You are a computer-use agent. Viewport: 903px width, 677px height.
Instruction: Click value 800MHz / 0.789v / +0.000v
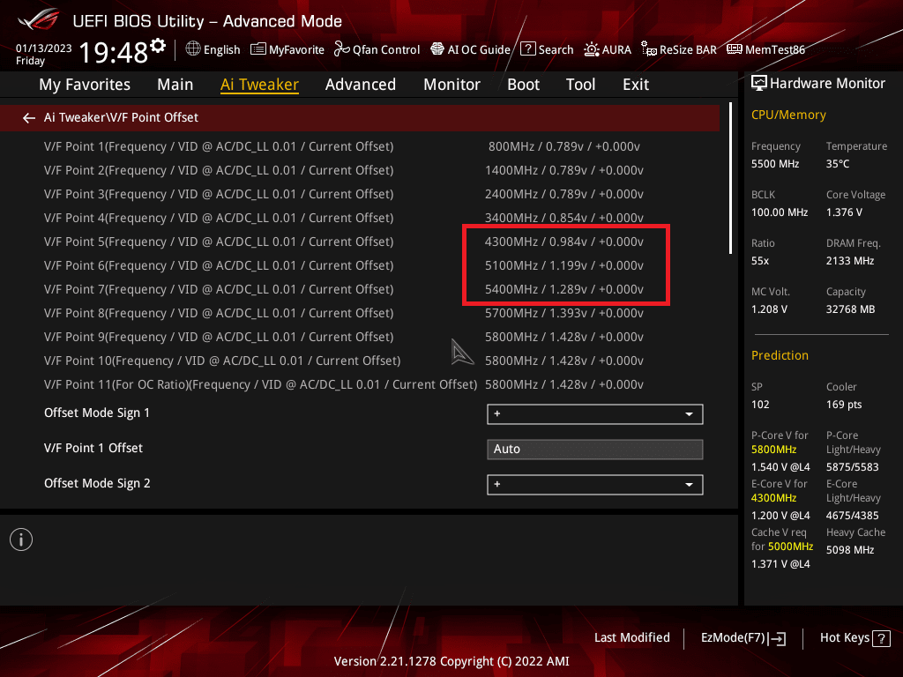point(563,147)
